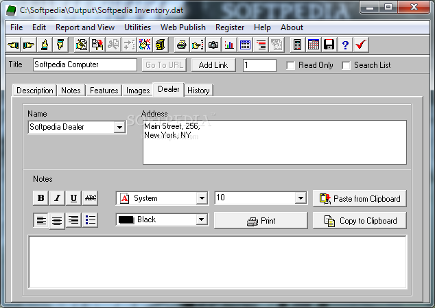Toggle italic formatting in Notes
The image size is (435, 308).
[57, 198]
